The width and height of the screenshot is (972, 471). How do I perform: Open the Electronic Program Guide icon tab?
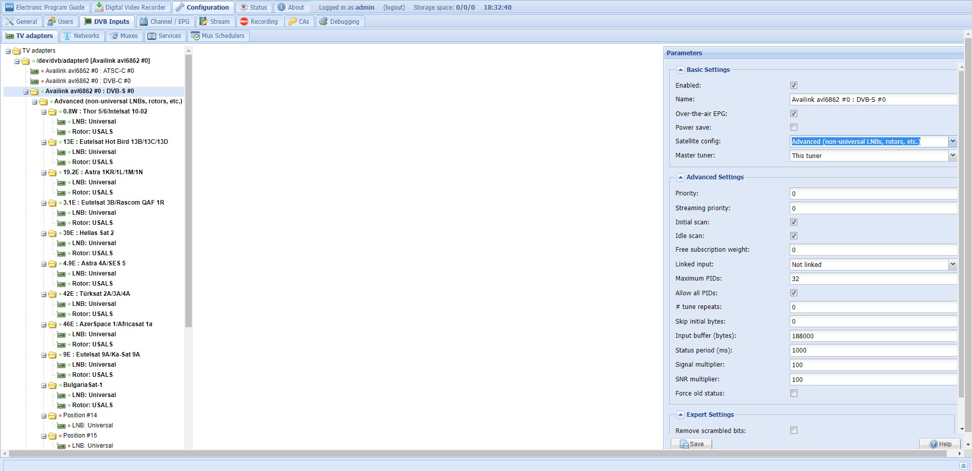tap(10, 7)
